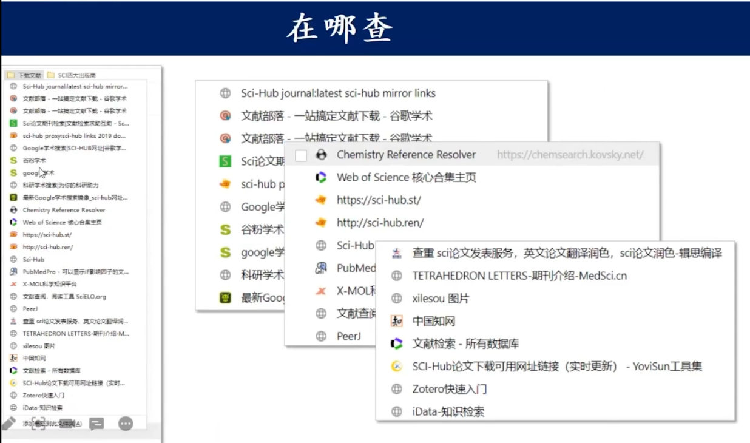Image resolution: width=750 pixels, height=443 pixels.
Task: Click Web of Science favicon in left menu
Action: click(x=13, y=222)
